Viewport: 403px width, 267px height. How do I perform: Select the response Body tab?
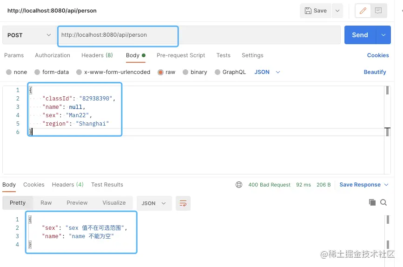9,185
